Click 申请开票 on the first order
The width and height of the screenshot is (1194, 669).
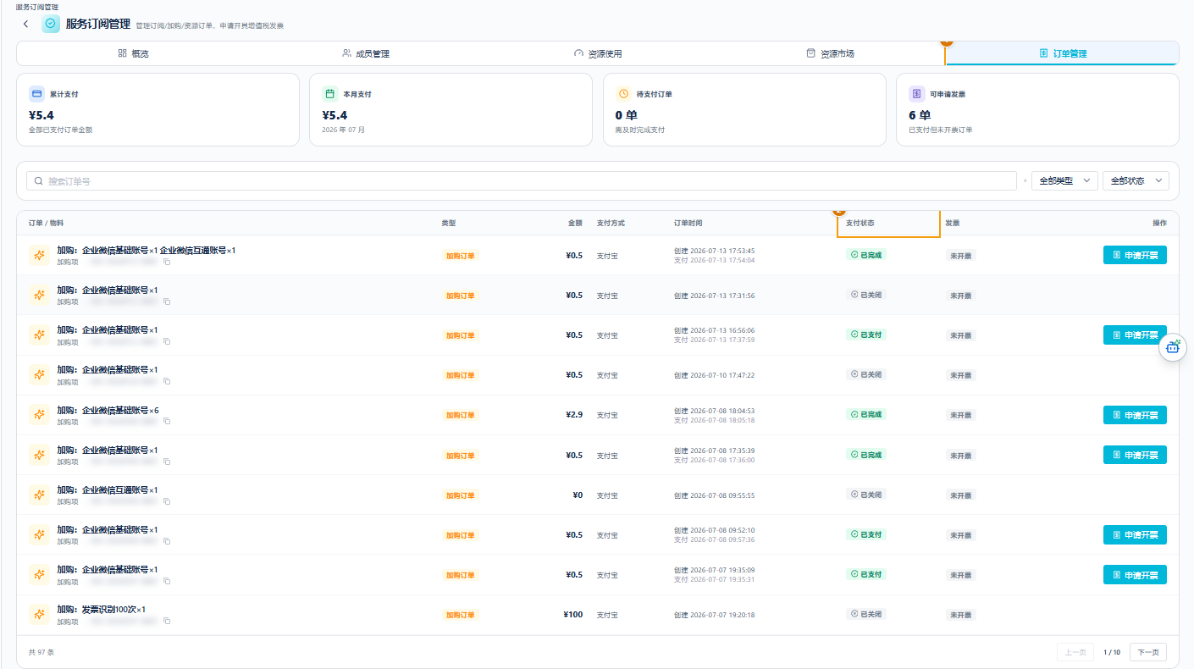1135,255
